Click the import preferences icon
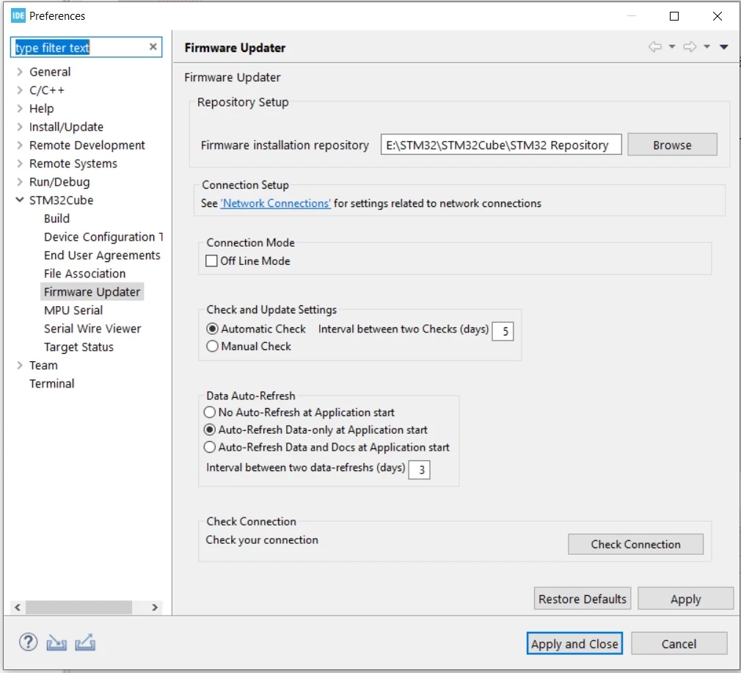This screenshot has width=741, height=673. point(56,643)
